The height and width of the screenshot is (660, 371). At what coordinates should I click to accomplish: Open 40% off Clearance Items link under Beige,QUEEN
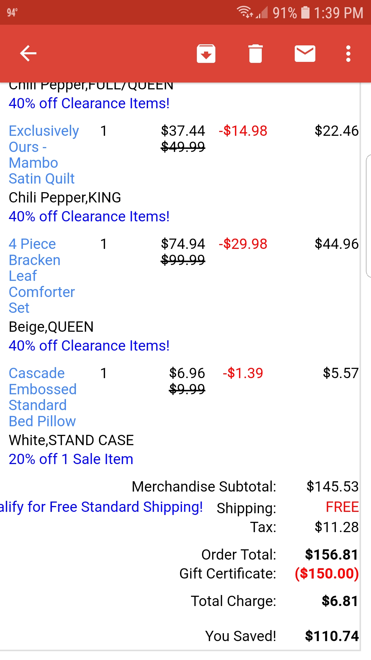[x=89, y=346]
